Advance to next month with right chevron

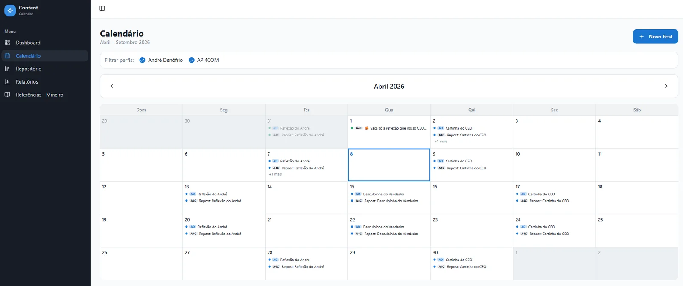click(666, 86)
